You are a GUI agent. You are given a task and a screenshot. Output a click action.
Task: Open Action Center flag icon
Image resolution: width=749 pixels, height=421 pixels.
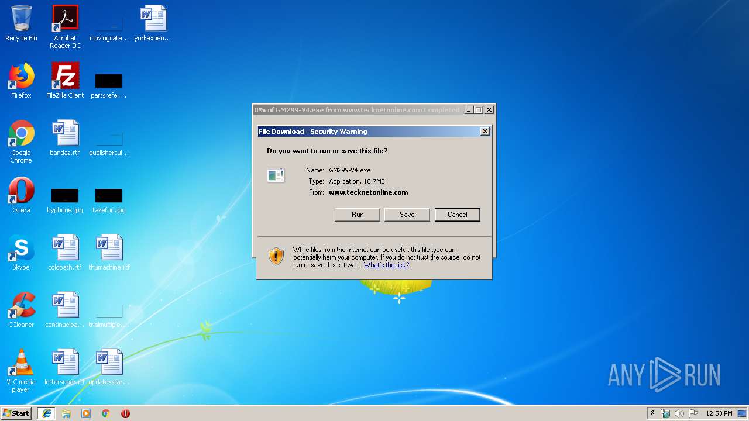[x=693, y=413]
